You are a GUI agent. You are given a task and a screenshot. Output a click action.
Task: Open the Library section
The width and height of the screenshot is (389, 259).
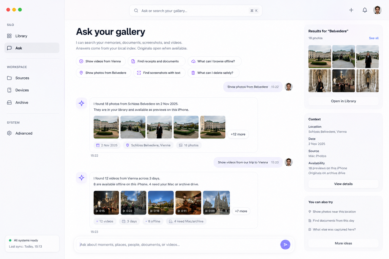[32, 36]
